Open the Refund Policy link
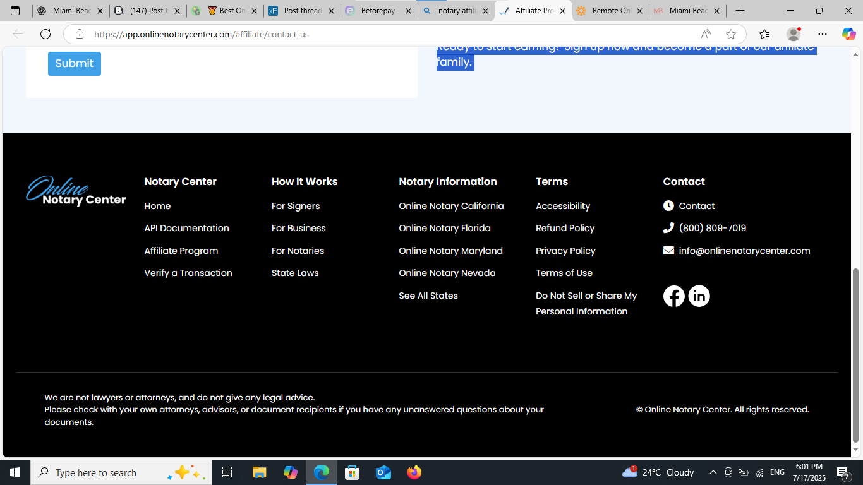The height and width of the screenshot is (485, 863). (565, 228)
